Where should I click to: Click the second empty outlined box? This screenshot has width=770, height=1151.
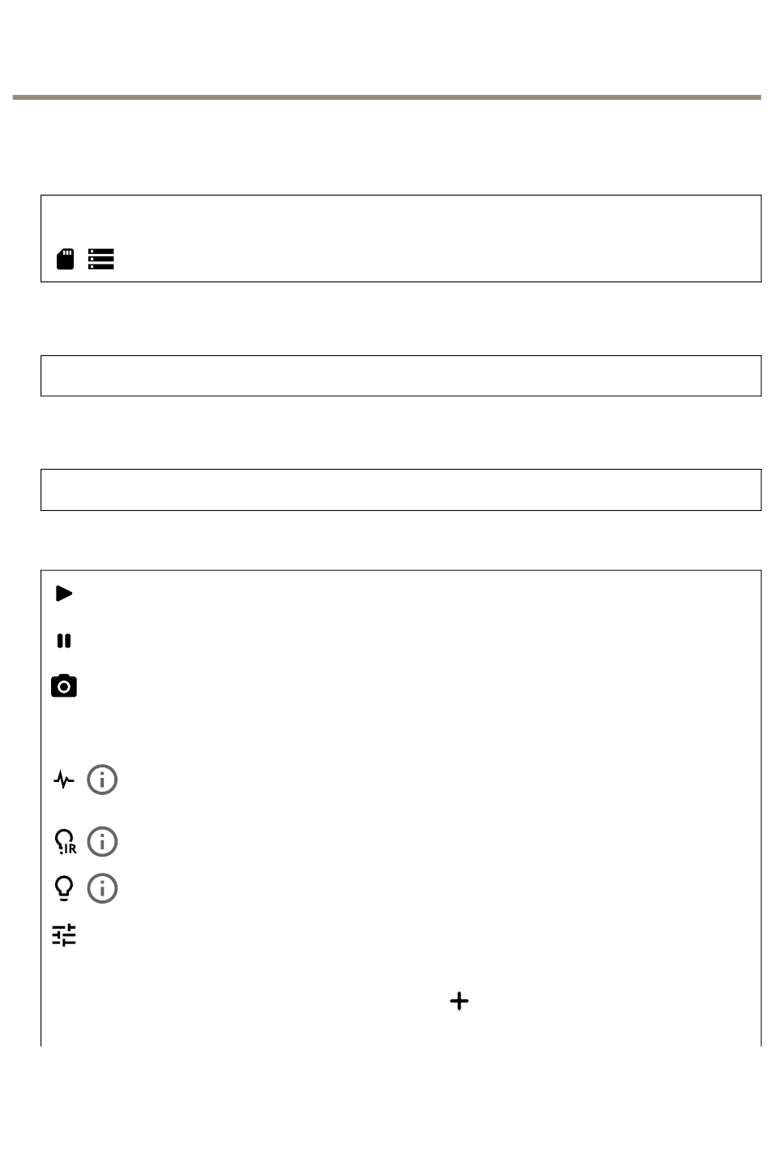[x=401, y=376]
